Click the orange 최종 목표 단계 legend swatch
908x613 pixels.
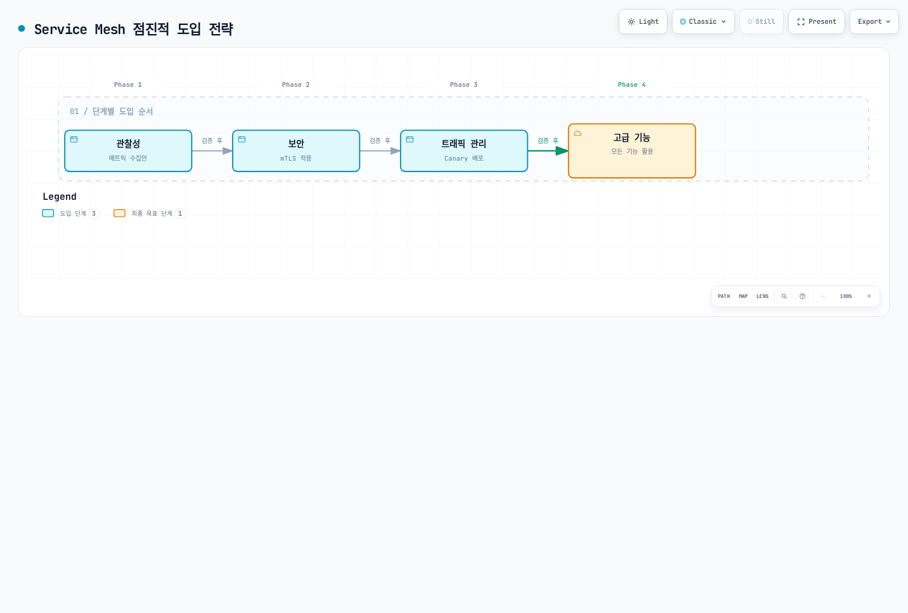pos(120,213)
